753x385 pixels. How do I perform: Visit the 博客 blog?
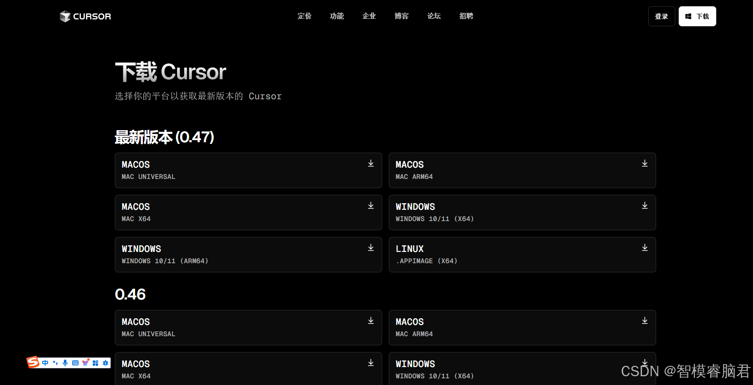pos(402,16)
